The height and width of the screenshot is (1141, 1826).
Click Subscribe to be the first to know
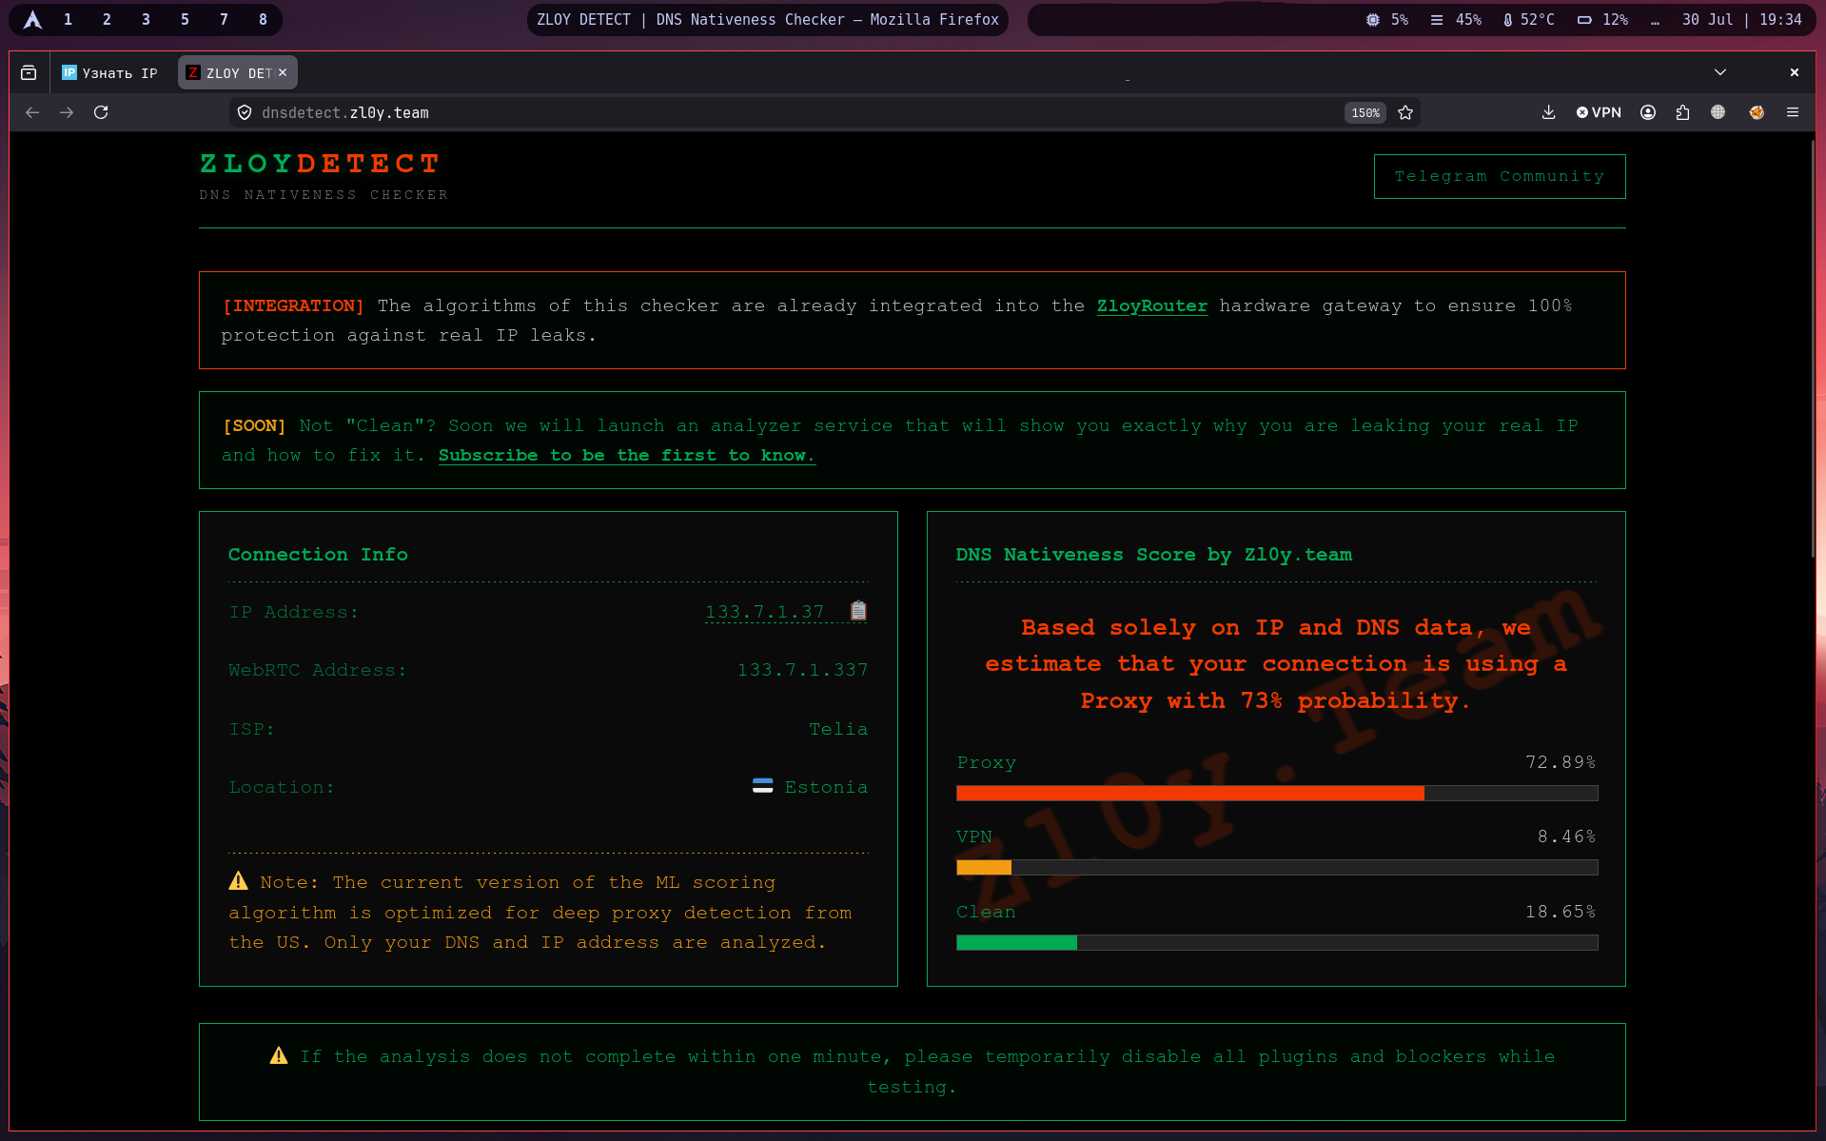click(627, 455)
